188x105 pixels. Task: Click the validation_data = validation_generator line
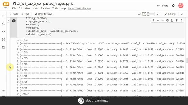52,31
